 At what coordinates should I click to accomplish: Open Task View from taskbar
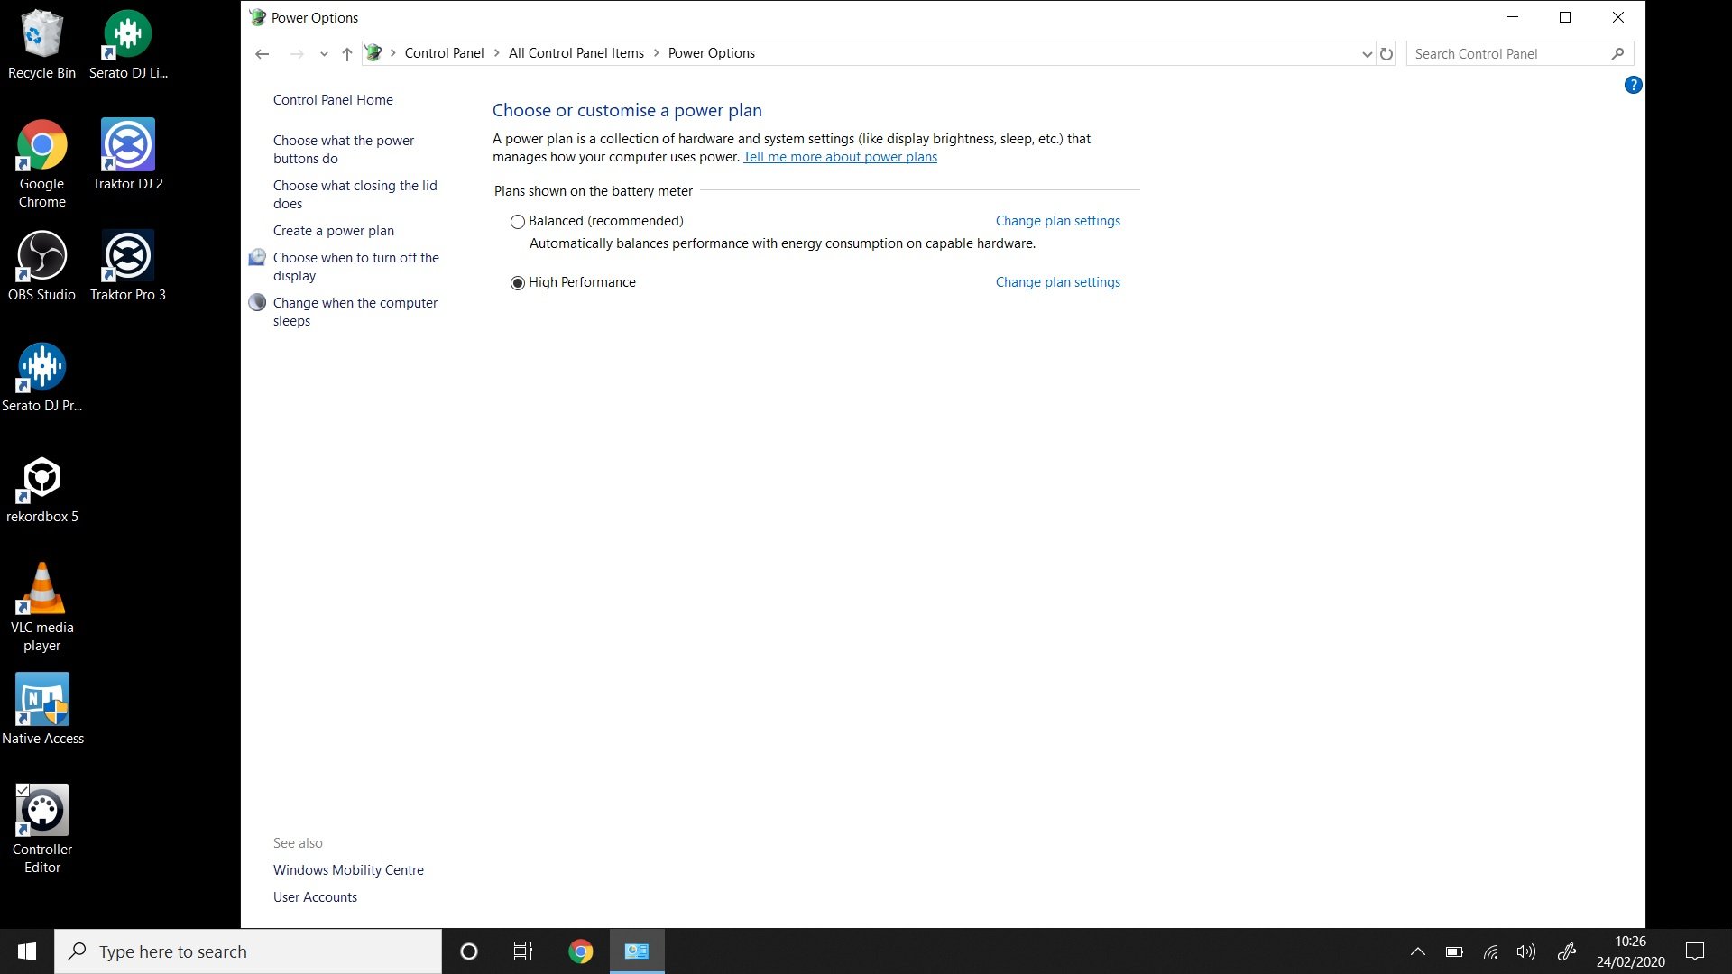coord(522,951)
